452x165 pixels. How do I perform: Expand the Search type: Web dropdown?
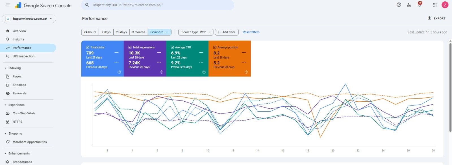[195, 32]
